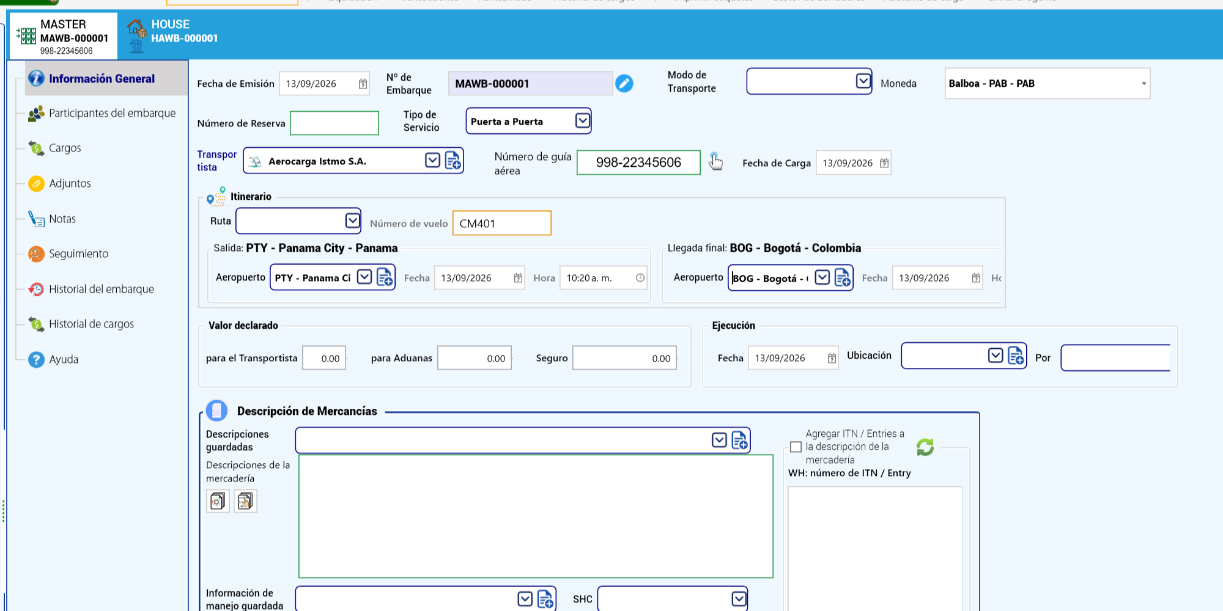Screen dimensions: 1223x611
Task: Expand Ruta dropdown in Itinerario
Action: coord(352,220)
